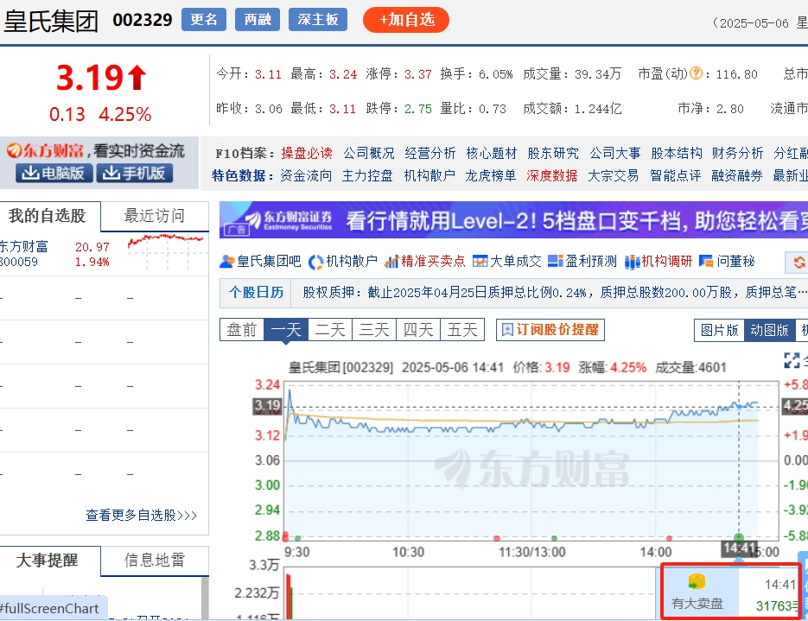The image size is (808, 621).
Task: Click the 问董秘 icon
Action: coord(706,262)
